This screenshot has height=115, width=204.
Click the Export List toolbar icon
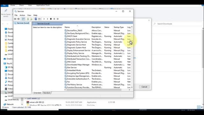(x=31, y=19)
